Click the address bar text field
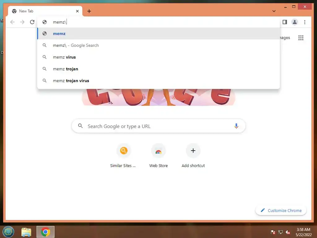 pyautogui.click(x=158, y=22)
